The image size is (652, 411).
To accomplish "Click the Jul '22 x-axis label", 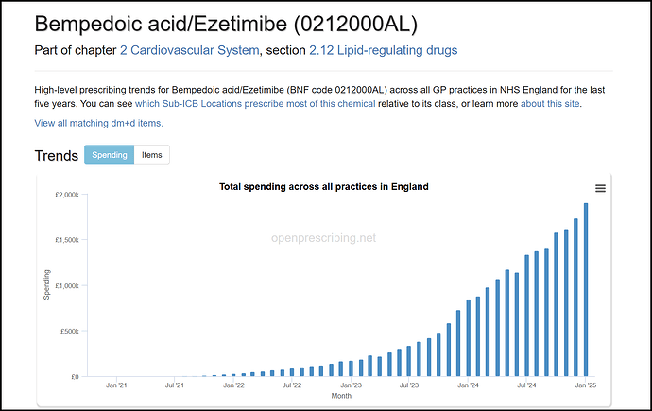I will click(292, 385).
